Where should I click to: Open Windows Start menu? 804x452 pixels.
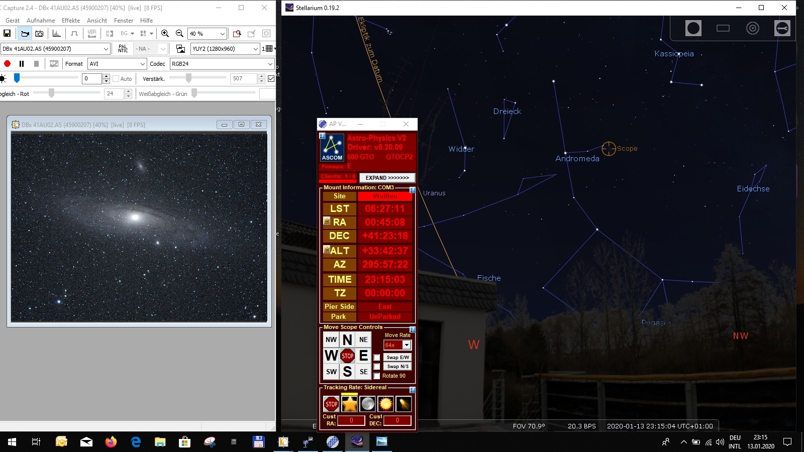click(12, 442)
